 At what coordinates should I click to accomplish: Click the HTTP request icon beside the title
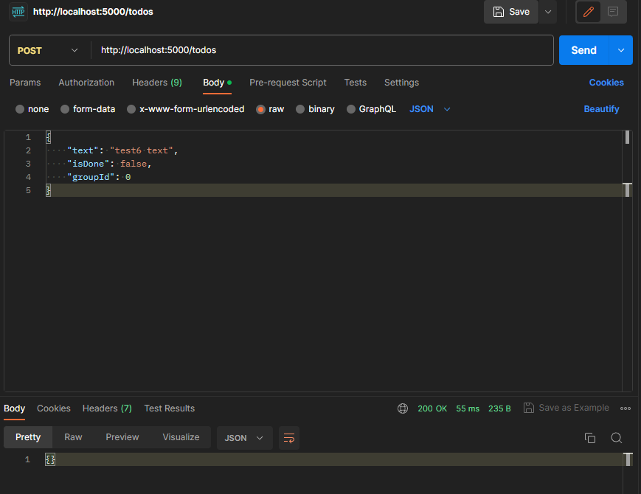click(18, 12)
